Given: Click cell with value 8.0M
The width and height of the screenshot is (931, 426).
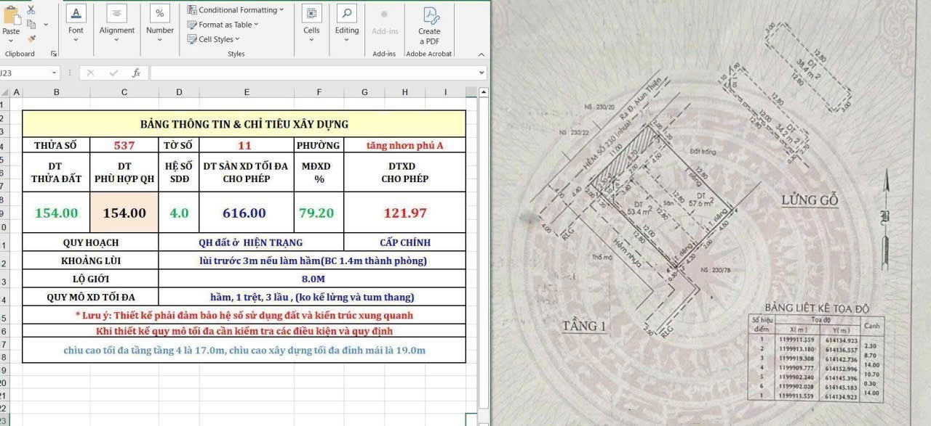Looking at the screenshot, I should (x=312, y=279).
